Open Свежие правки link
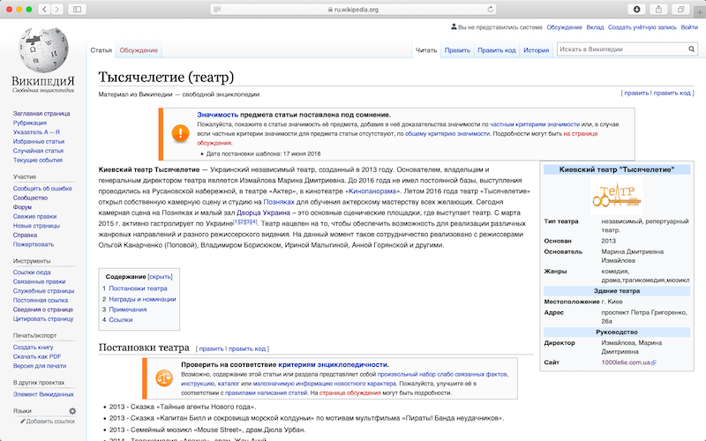706x441 pixels. pyautogui.click(x=34, y=216)
